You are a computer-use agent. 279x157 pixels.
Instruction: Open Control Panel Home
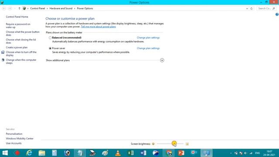[17, 17]
